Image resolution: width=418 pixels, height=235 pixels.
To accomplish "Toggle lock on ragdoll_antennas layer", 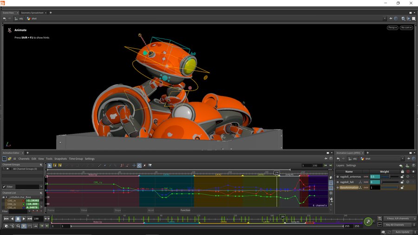I will pyautogui.click(x=402, y=176).
